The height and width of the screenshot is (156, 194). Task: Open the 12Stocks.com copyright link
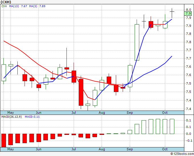click(x=182, y=154)
